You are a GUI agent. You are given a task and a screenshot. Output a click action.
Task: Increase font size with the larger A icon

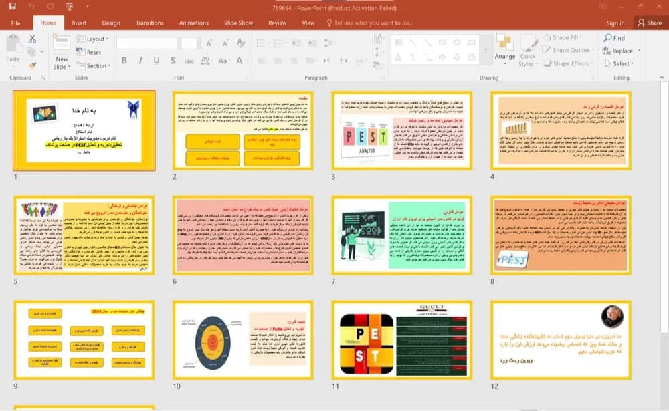209,43
